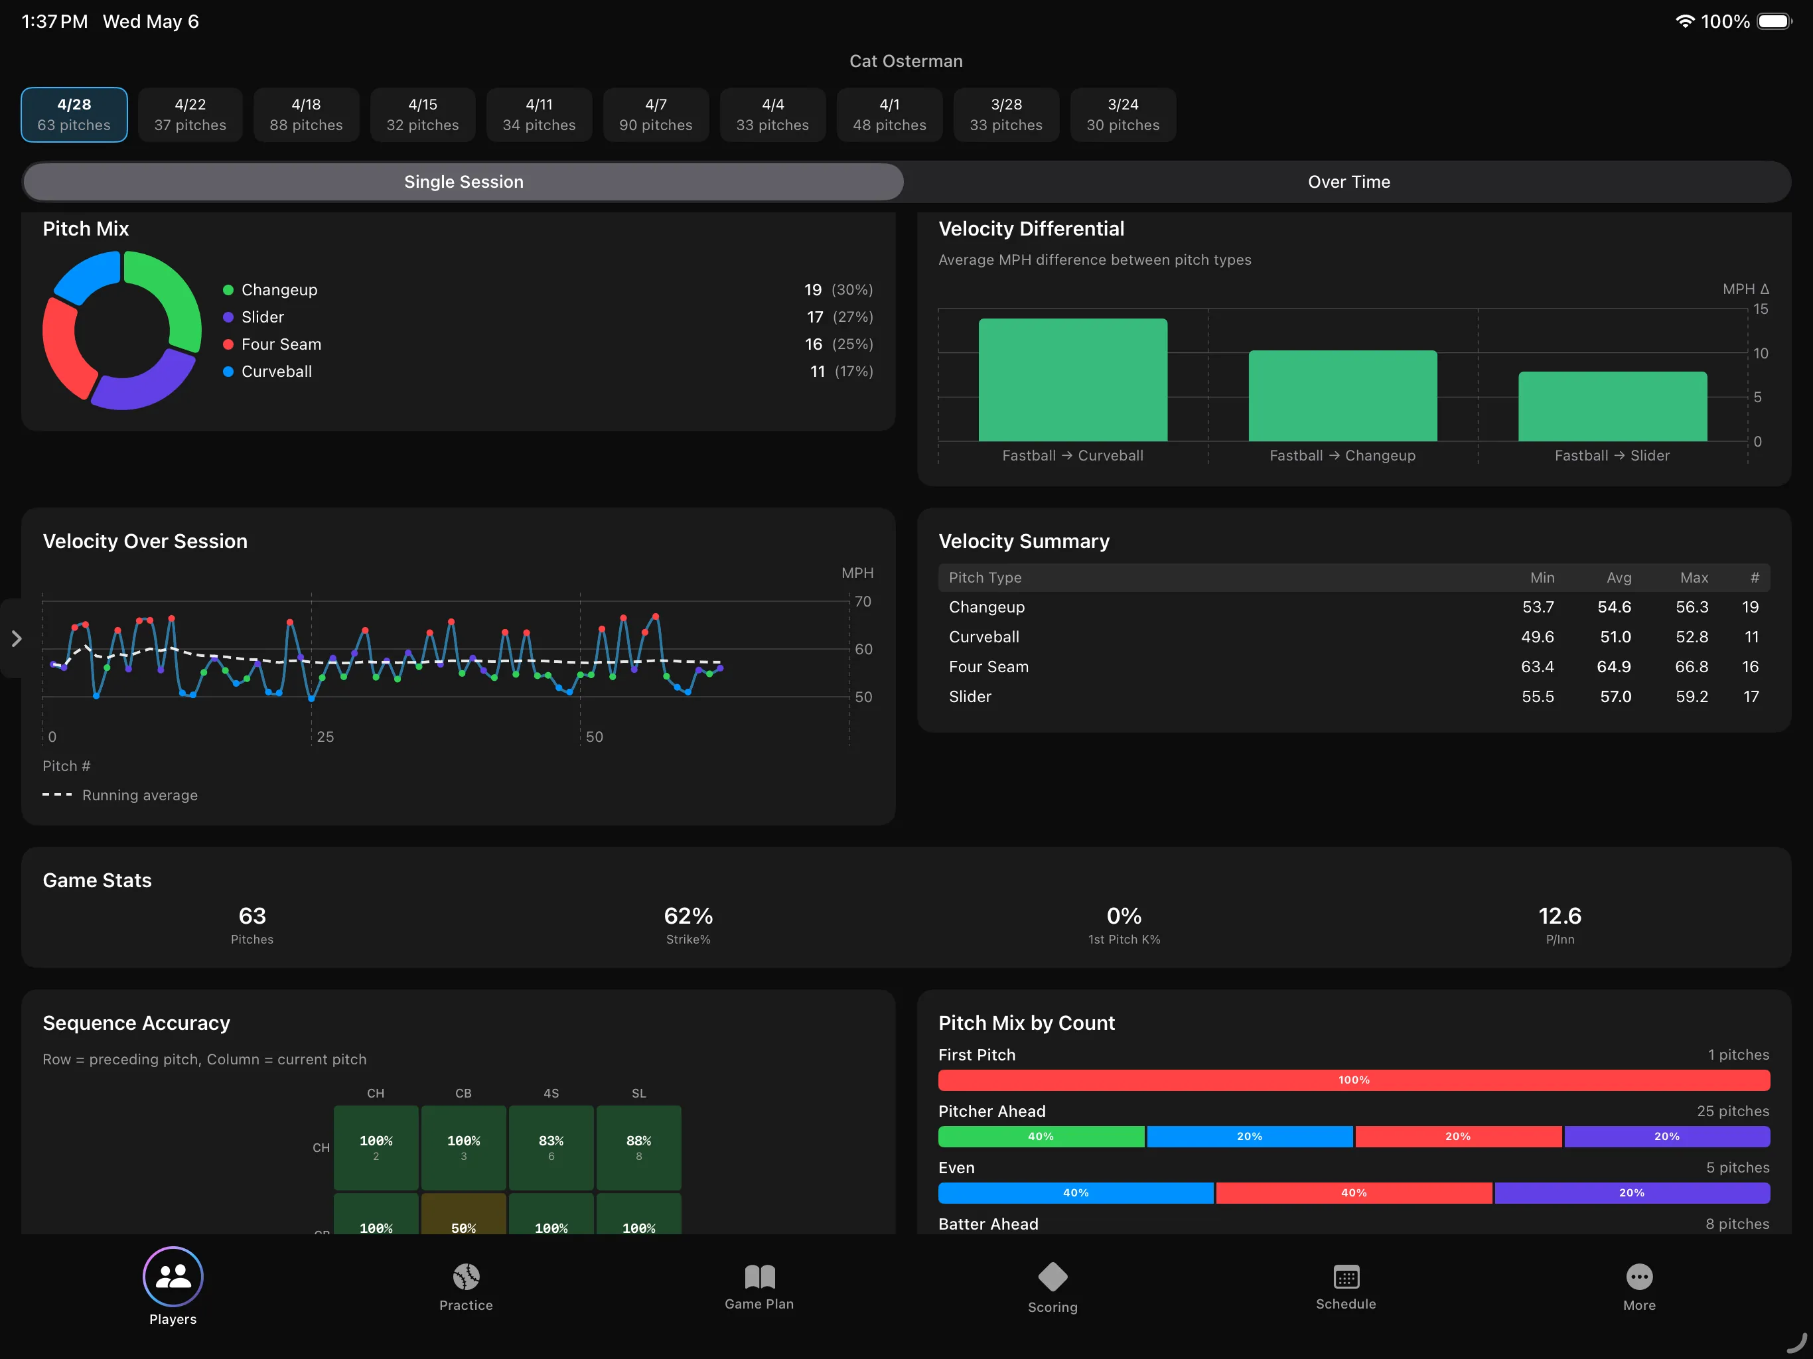The height and width of the screenshot is (1359, 1813).
Task: Click the Changeup 19 (30%) count value
Action: (837, 290)
